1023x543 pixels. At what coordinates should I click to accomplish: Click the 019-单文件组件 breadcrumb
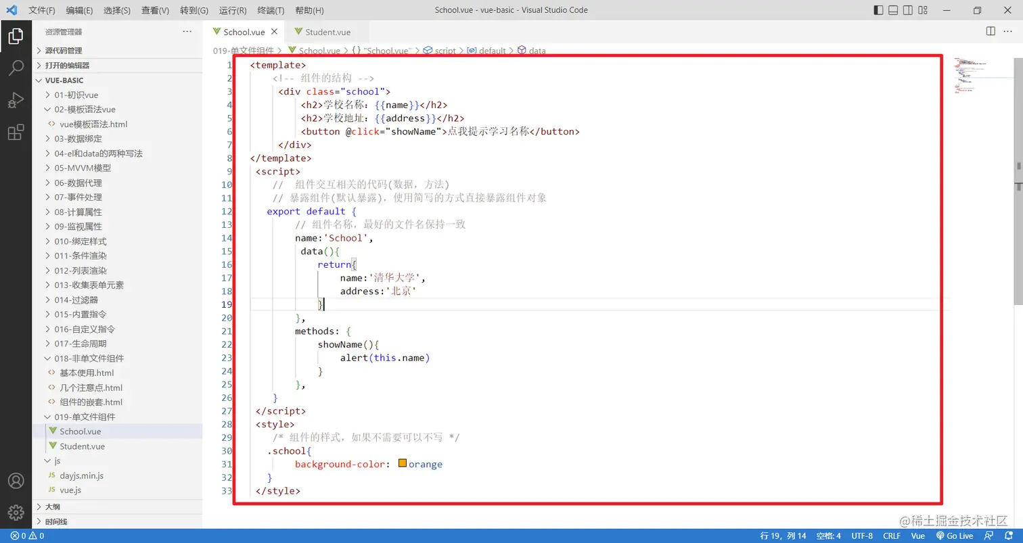coord(244,51)
